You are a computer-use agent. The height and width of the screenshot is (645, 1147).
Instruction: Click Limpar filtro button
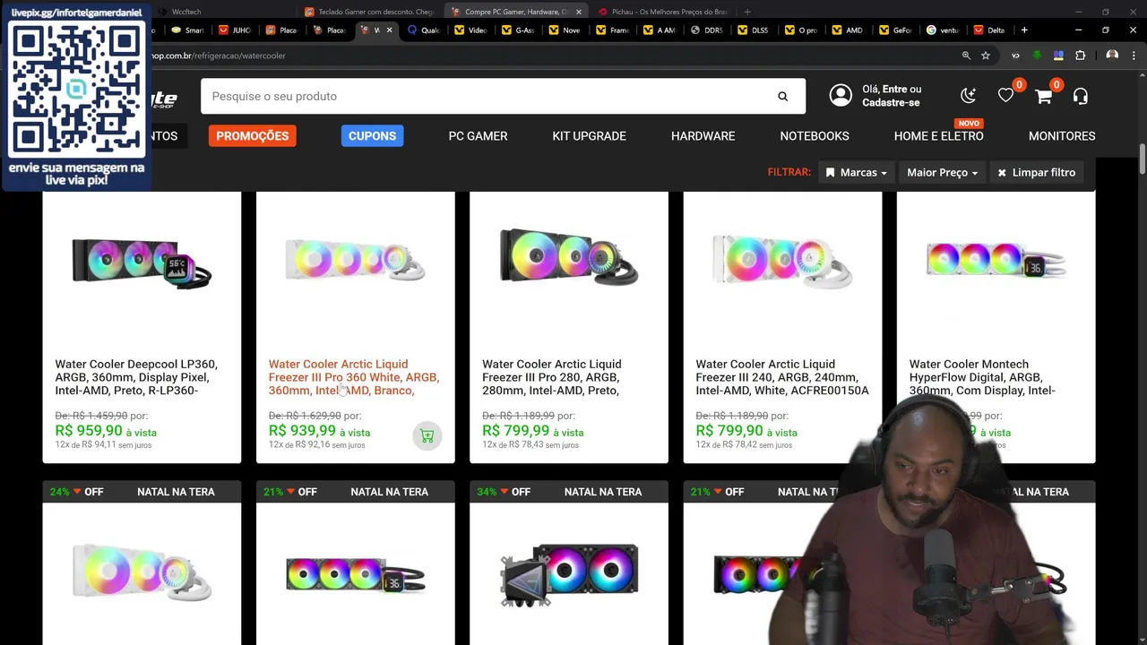coord(1036,172)
